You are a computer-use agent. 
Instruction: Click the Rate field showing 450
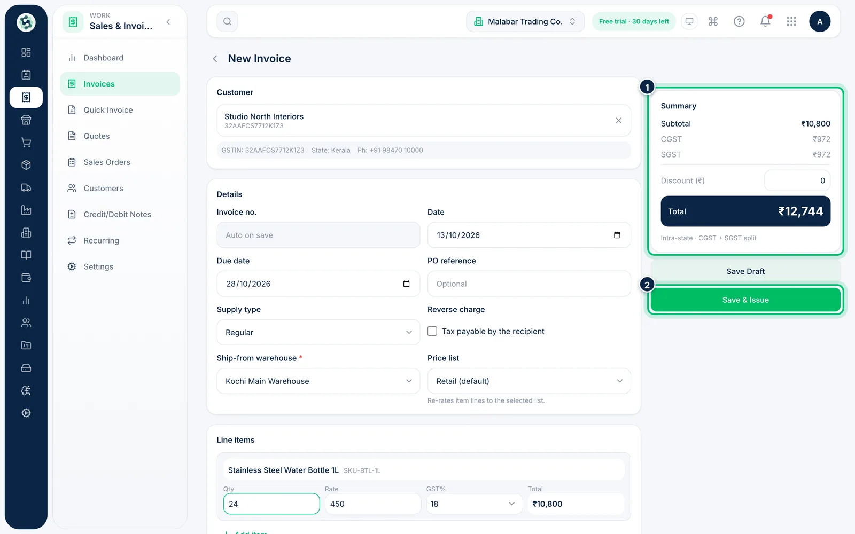tap(373, 504)
